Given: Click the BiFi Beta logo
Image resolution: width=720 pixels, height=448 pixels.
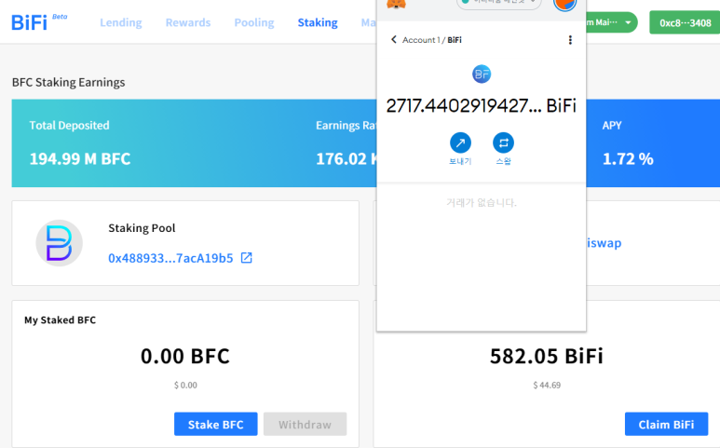Looking at the screenshot, I should 39,21.
